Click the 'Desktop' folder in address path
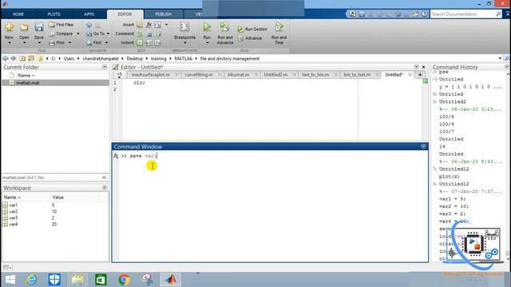Screen dimensions: 511x287 (x=135, y=58)
